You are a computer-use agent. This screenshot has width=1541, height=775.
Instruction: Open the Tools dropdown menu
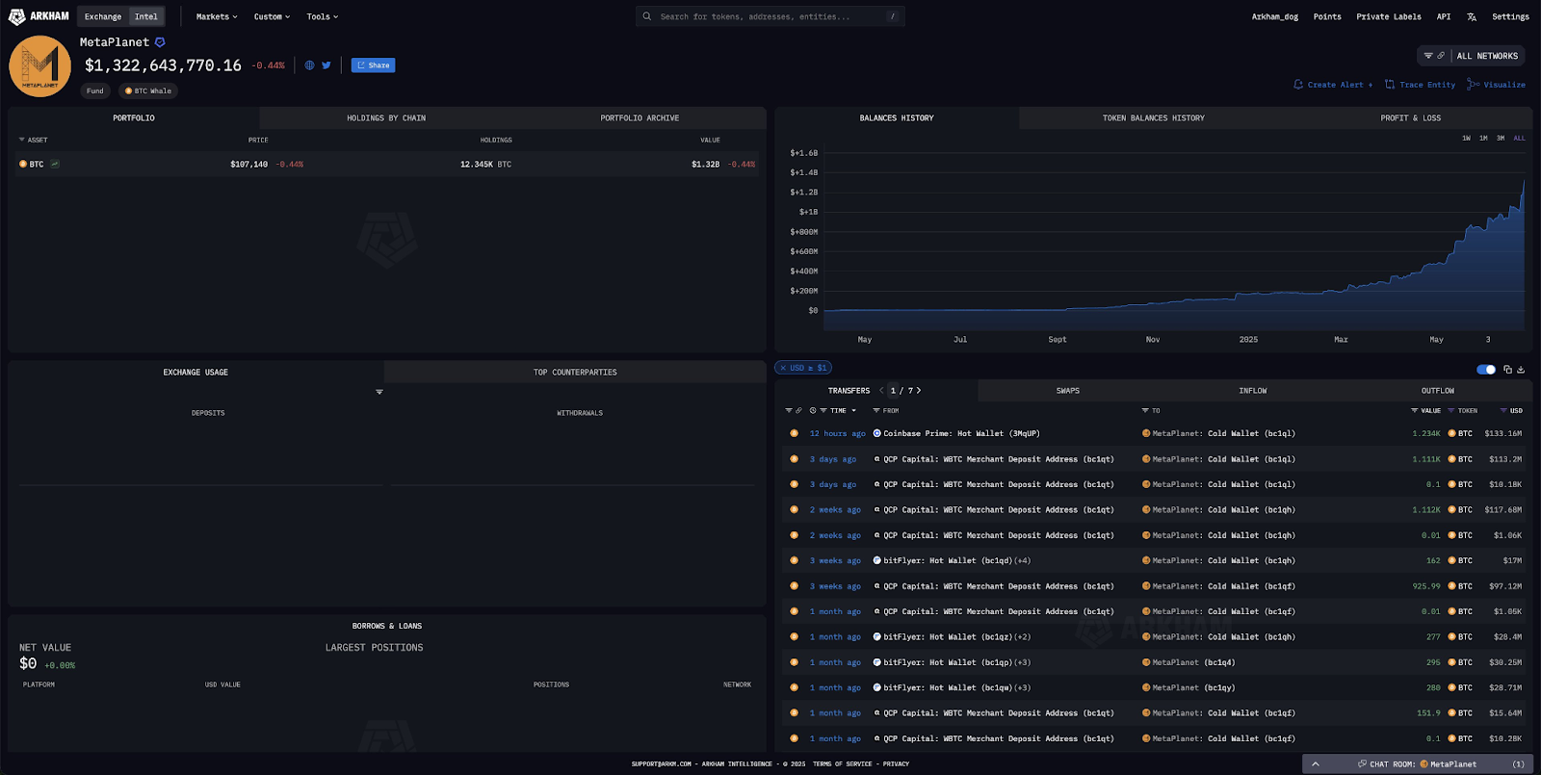click(x=323, y=16)
